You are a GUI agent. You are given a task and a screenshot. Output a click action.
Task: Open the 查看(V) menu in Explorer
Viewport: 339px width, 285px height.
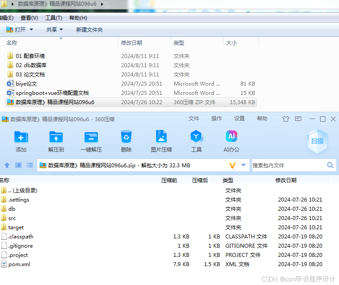click(29, 18)
